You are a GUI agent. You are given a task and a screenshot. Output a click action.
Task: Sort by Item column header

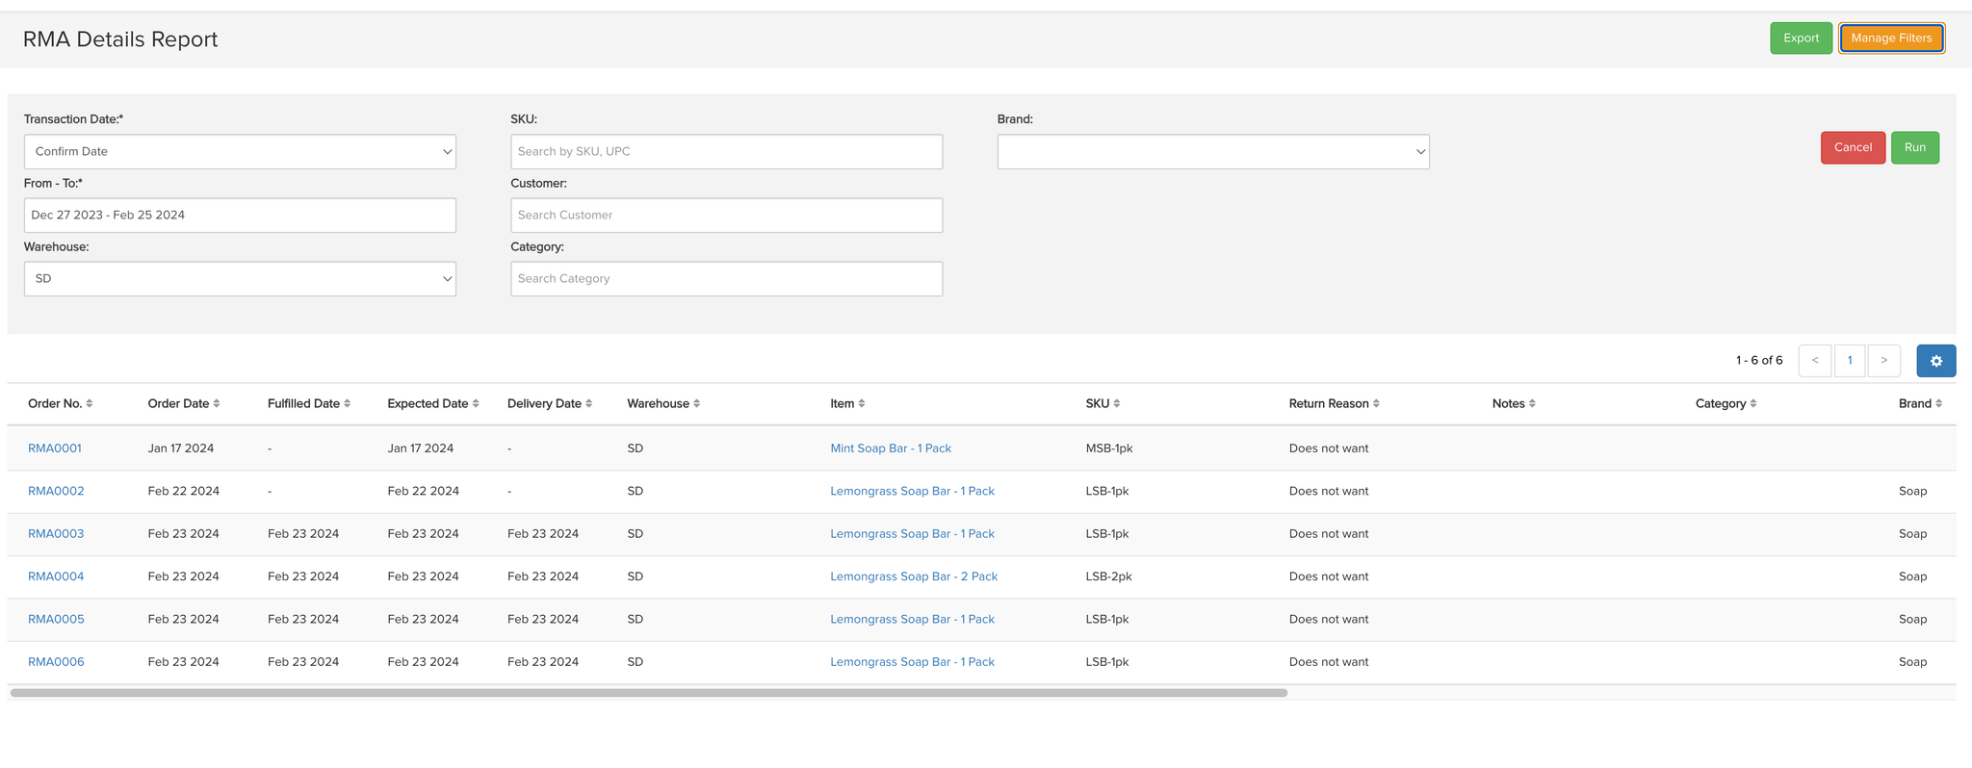click(x=847, y=404)
